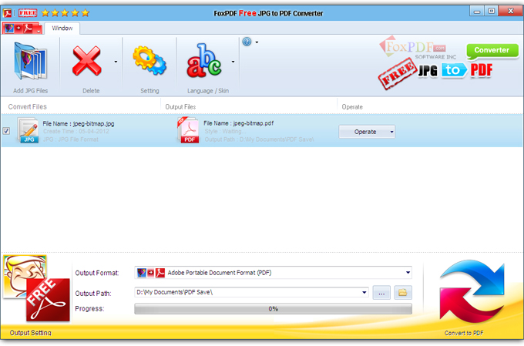Click the 0% progress bar
This screenshot has height=346, width=524.
coord(273,309)
